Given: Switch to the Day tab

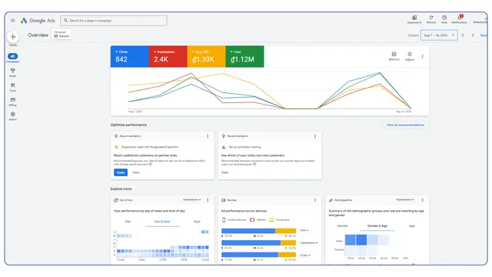Looking at the screenshot, I should (128, 222).
